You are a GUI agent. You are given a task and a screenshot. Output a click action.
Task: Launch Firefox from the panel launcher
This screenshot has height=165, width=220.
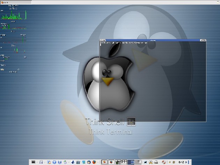(94, 162)
